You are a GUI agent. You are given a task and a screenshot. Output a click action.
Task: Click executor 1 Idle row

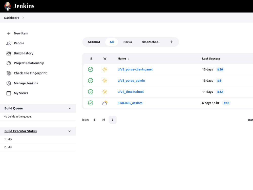point(38,139)
